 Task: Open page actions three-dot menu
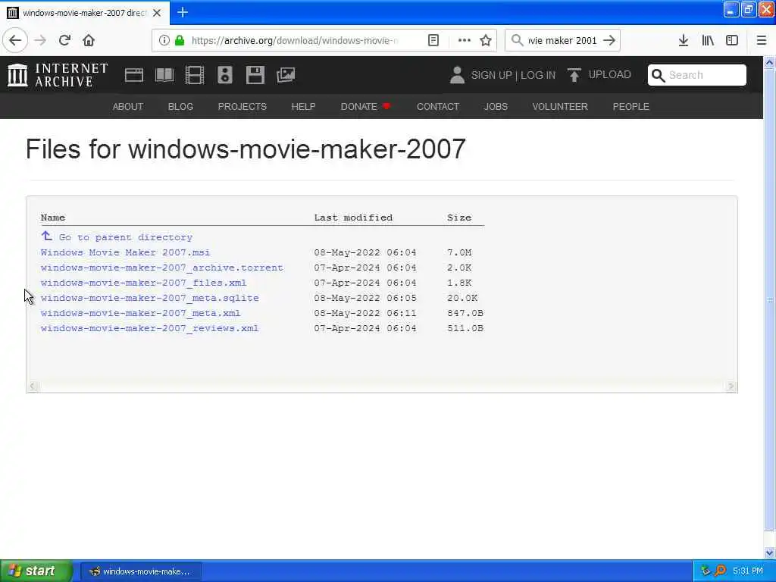pos(465,40)
